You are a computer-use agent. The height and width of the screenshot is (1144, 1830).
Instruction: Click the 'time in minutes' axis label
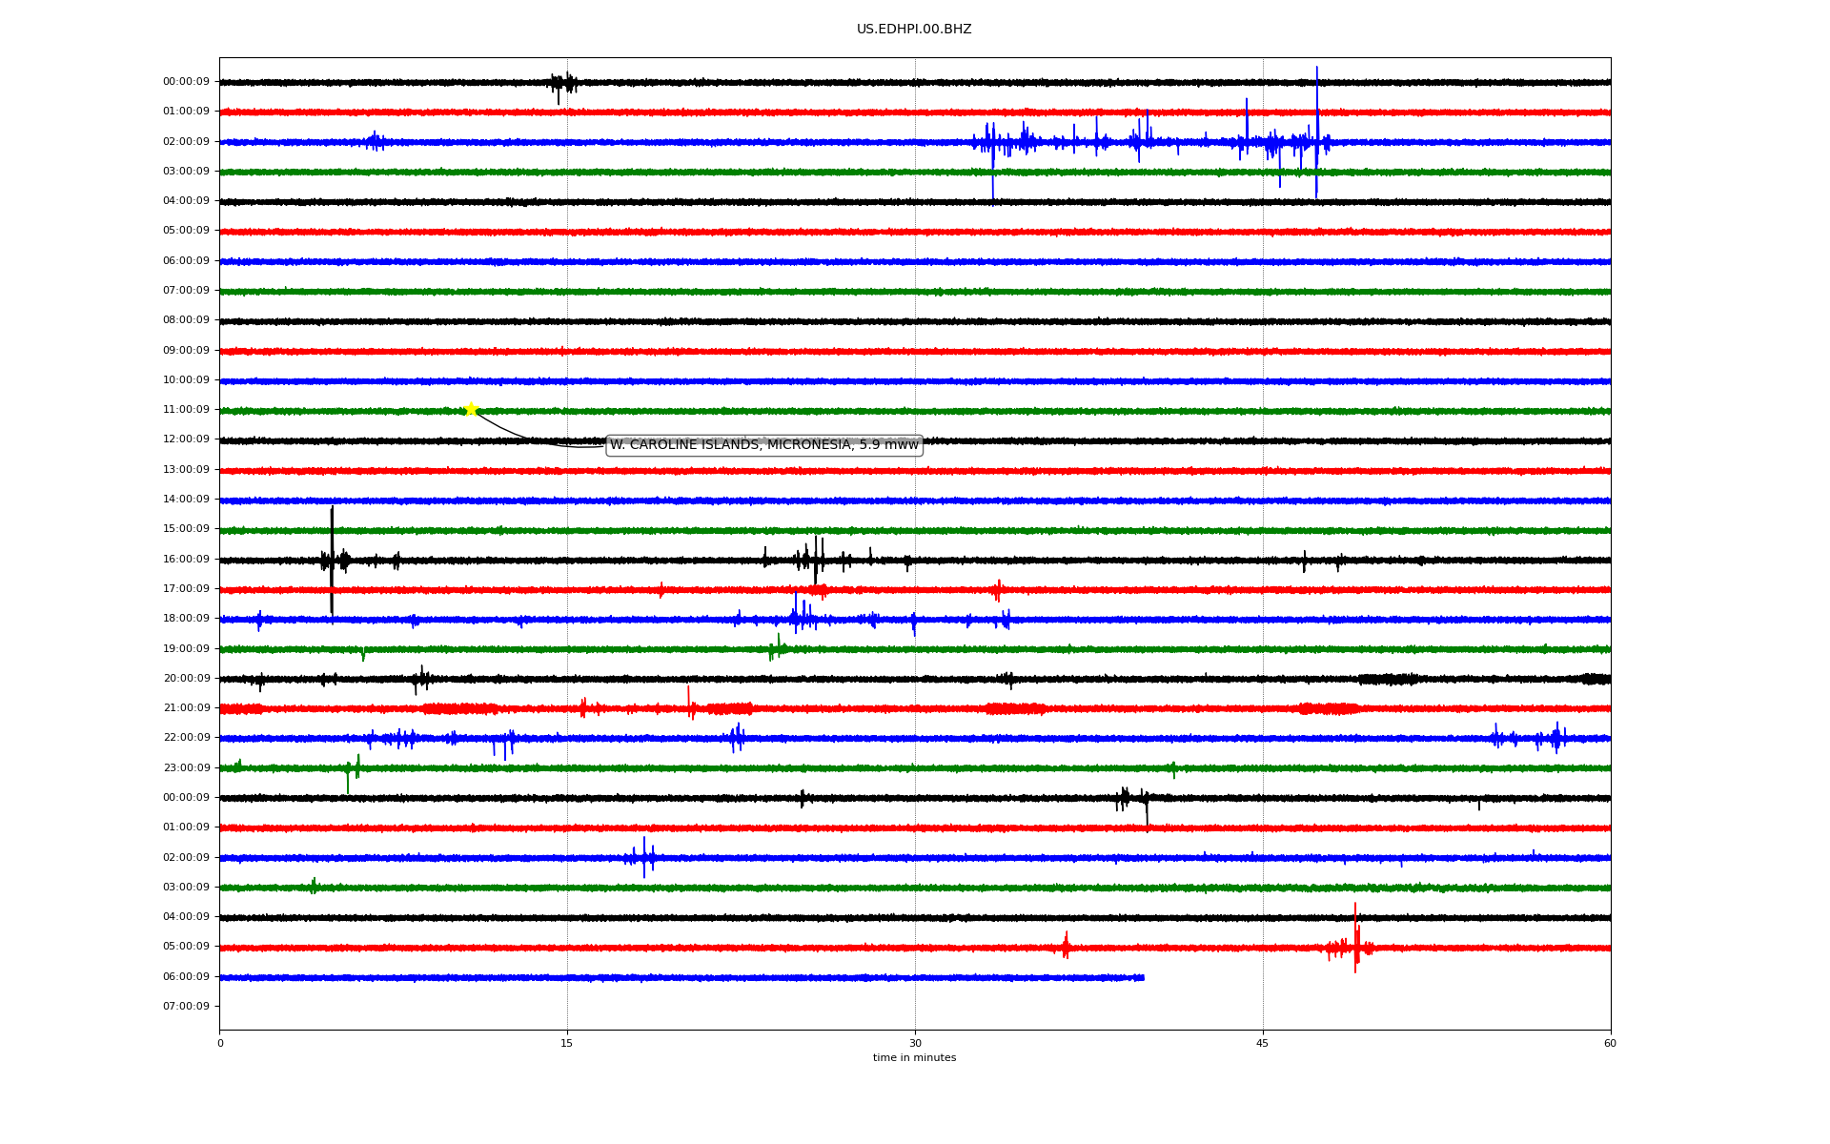pyautogui.click(x=913, y=1058)
